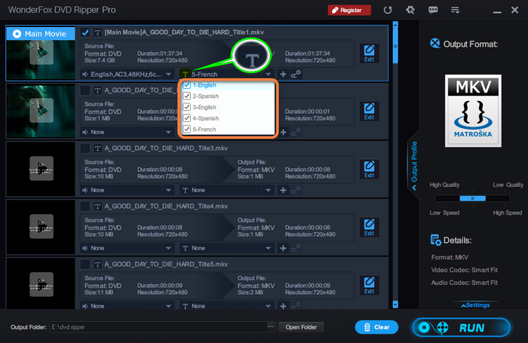Screen dimensions: 528x343
Task: Toggle 5-French subtitle checkbox
Action: pyautogui.click(x=187, y=129)
